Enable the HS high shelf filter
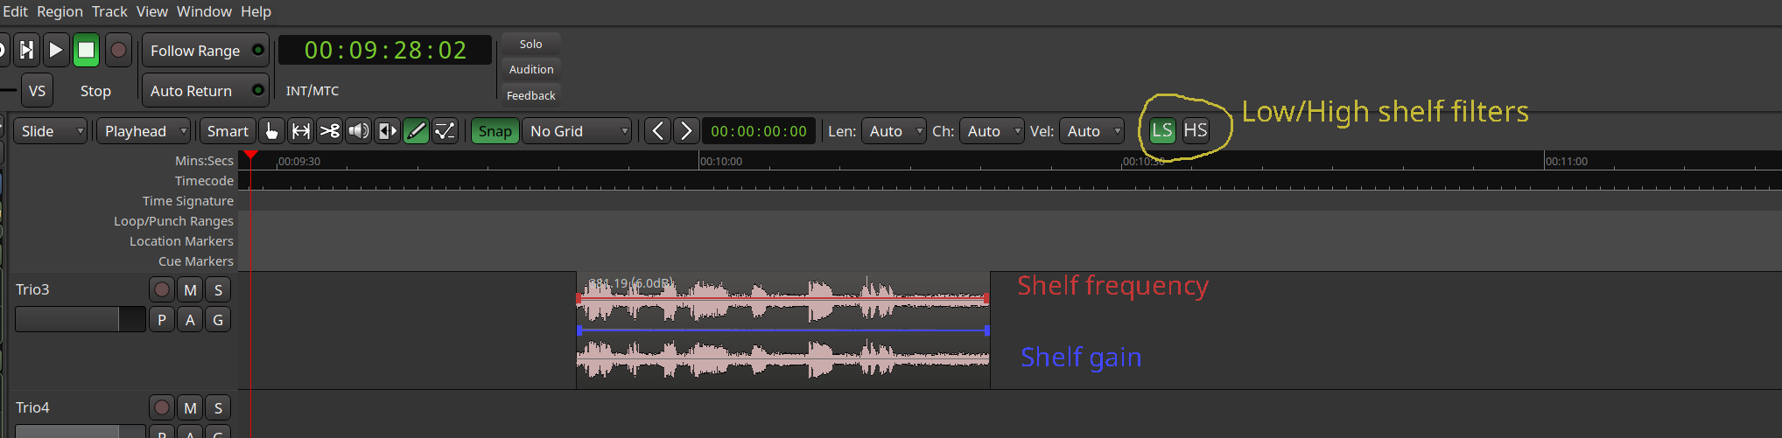 tap(1195, 131)
